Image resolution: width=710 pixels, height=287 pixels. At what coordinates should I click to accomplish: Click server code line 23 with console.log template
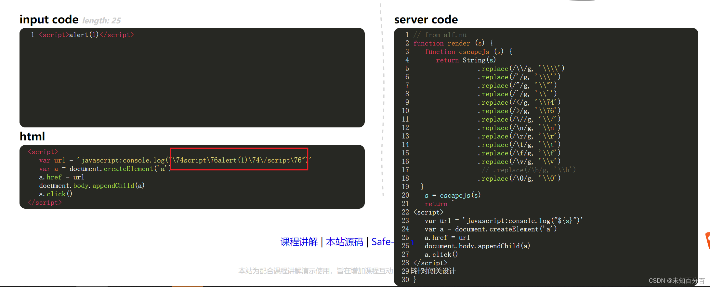click(504, 221)
